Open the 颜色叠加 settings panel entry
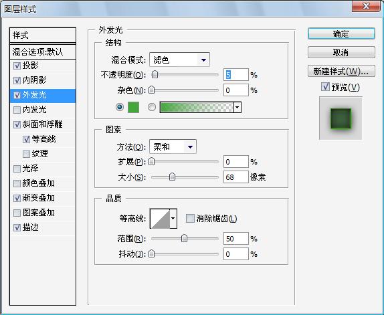 [x=38, y=183]
